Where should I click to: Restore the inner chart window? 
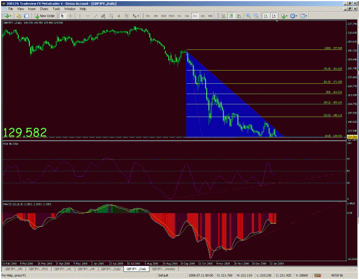[350, 9]
